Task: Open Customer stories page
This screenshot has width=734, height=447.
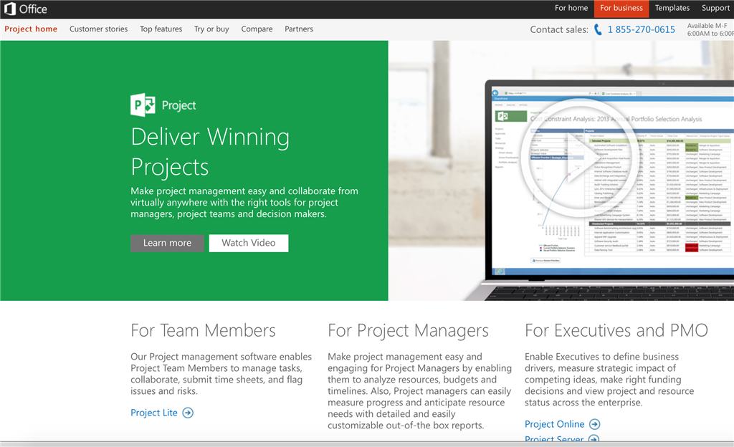Action: coord(98,29)
